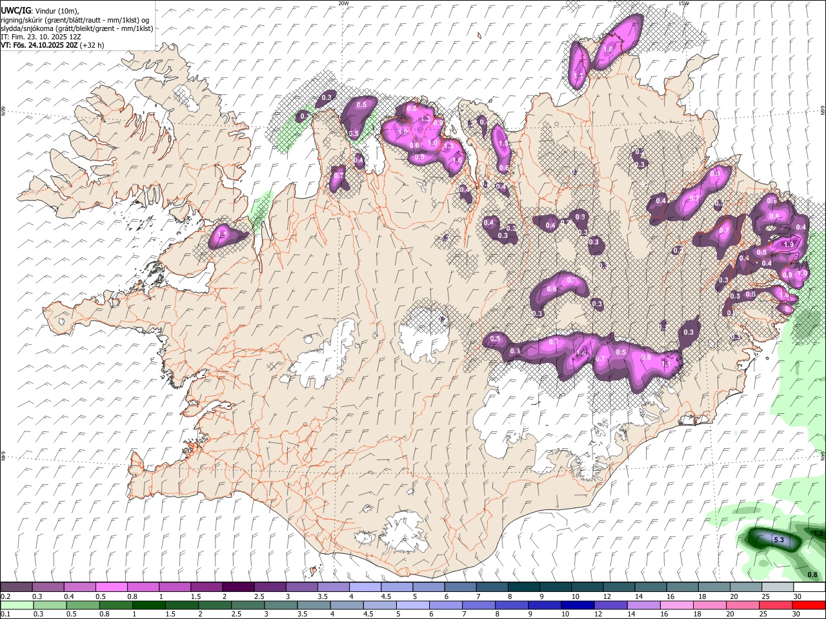Click the darkest green 1 mm rain swatch

pos(148,605)
